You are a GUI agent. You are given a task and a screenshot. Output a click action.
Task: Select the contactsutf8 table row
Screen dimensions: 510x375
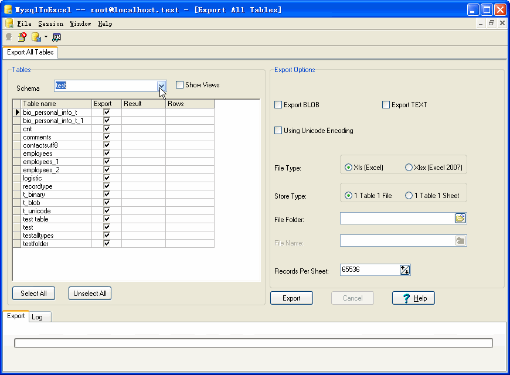[114, 145]
